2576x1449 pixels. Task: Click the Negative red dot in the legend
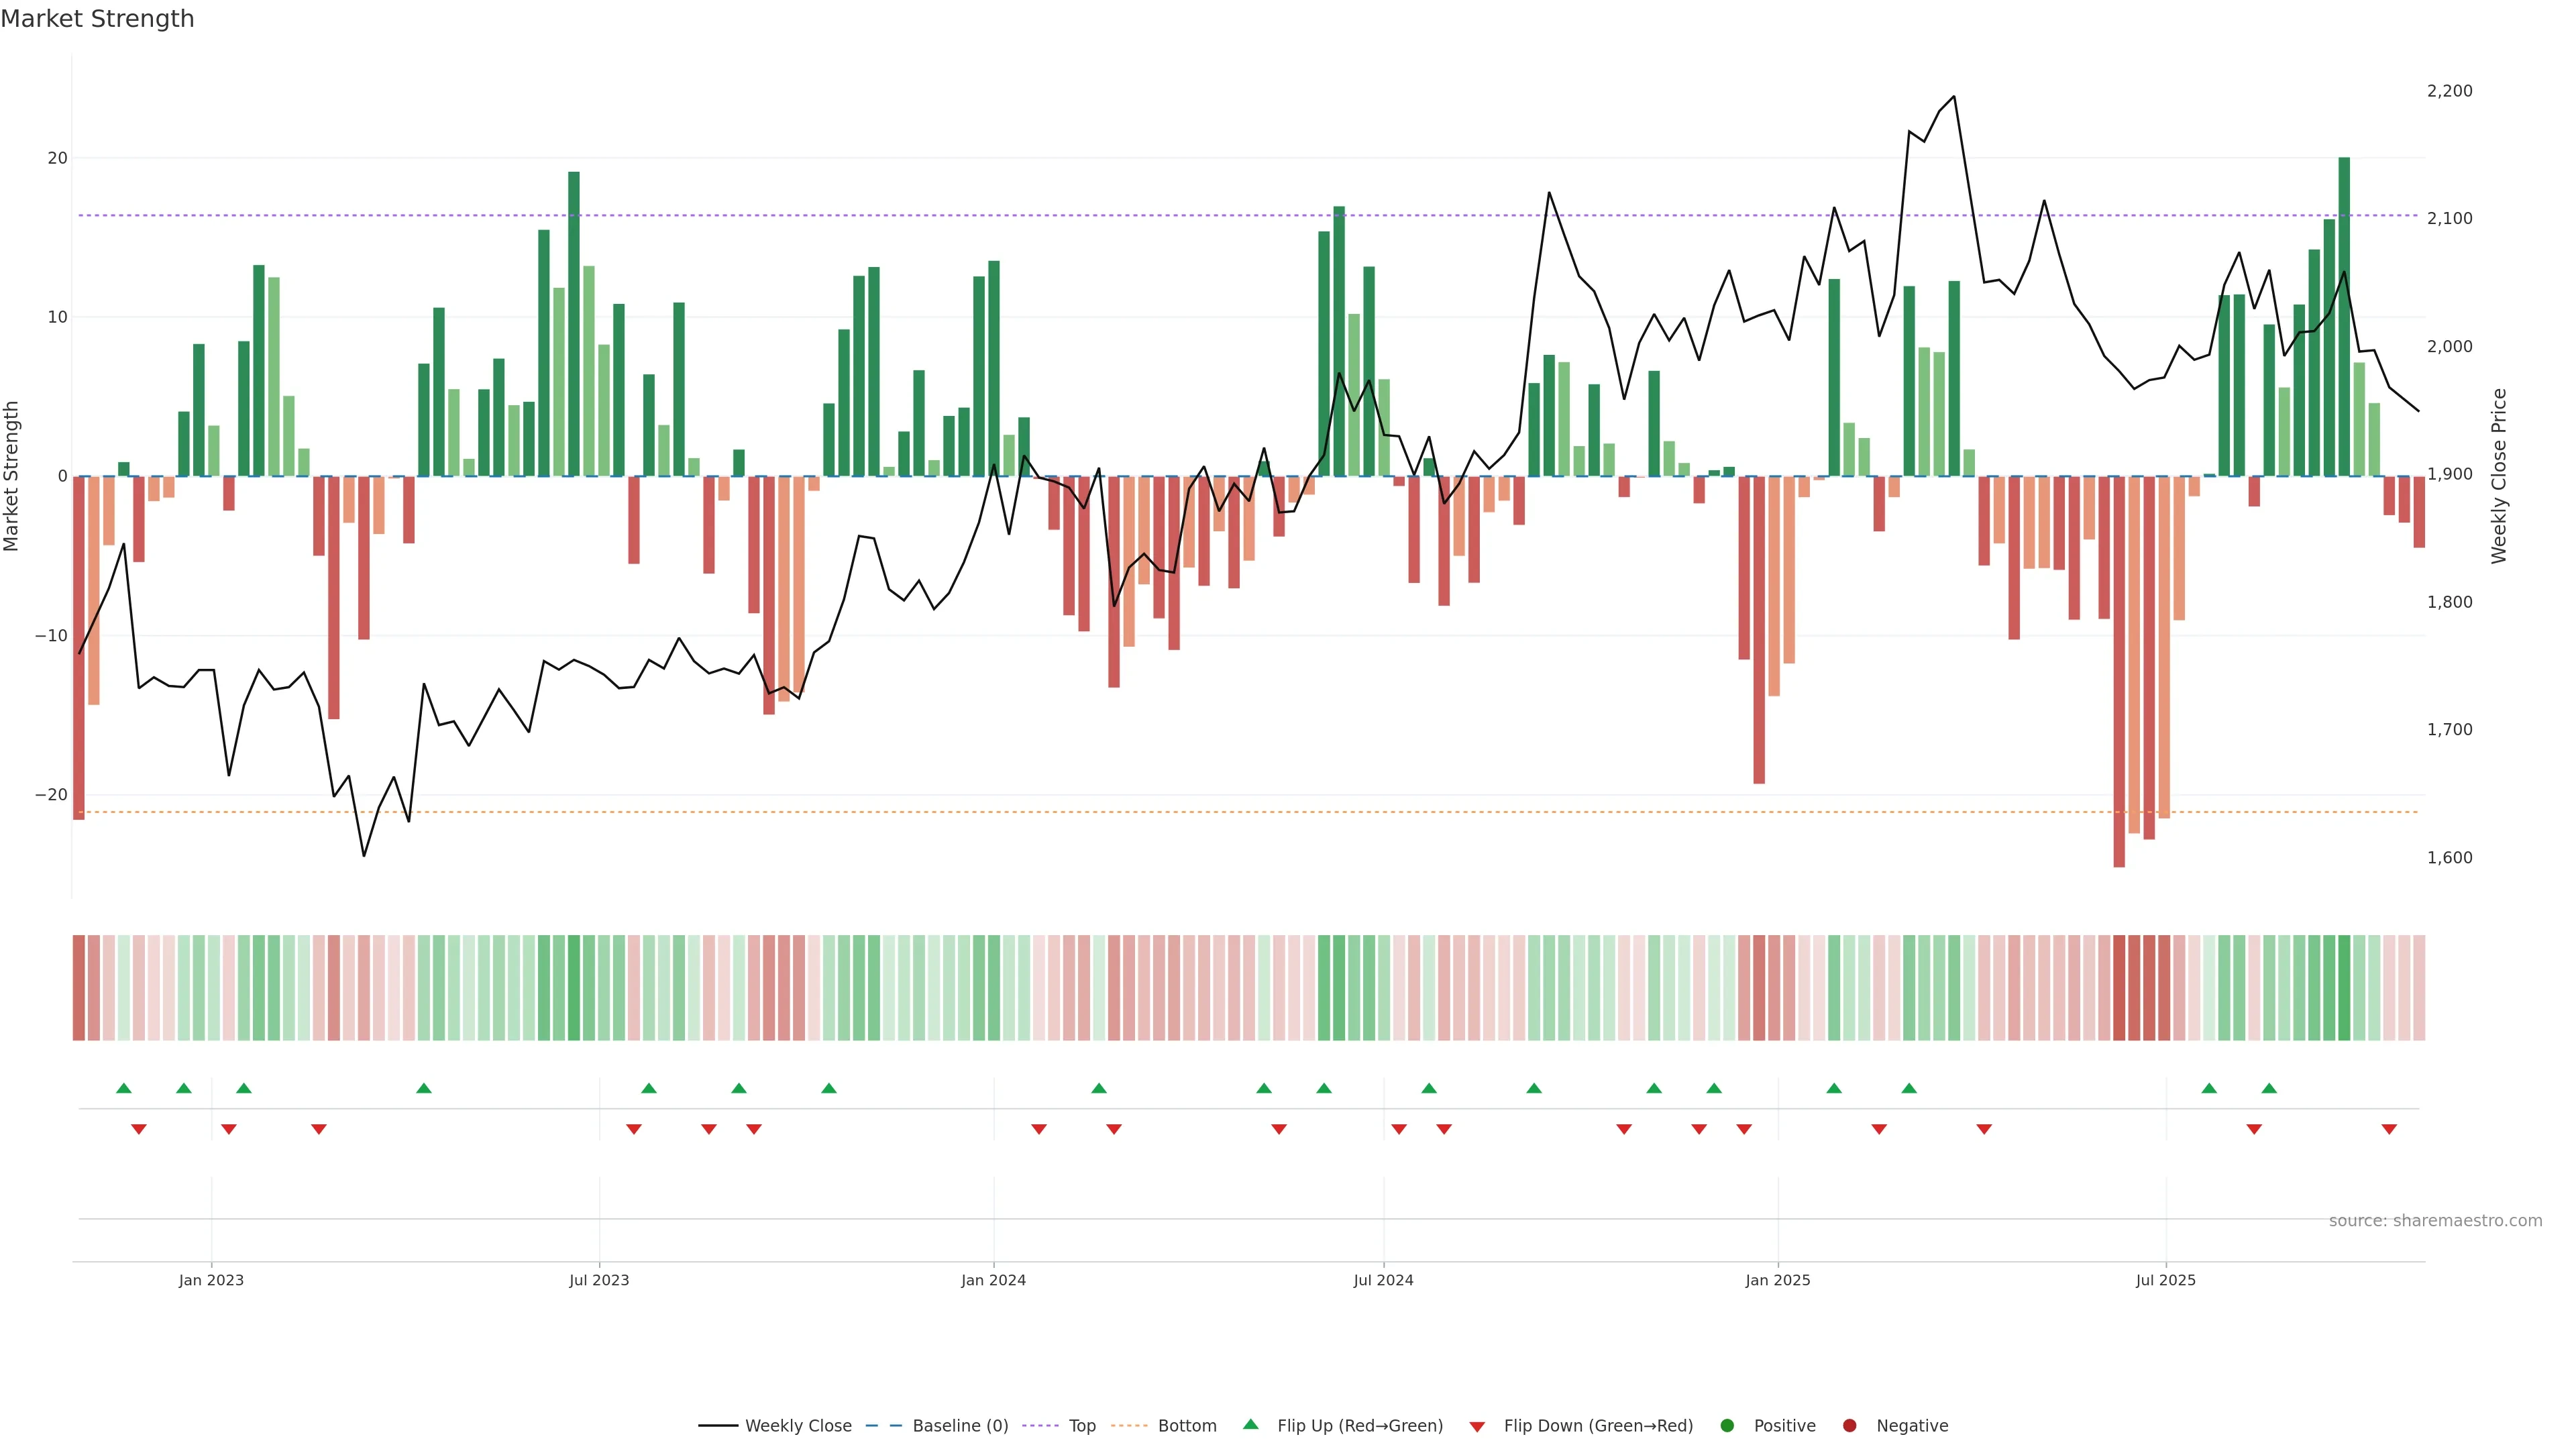(1849, 1426)
